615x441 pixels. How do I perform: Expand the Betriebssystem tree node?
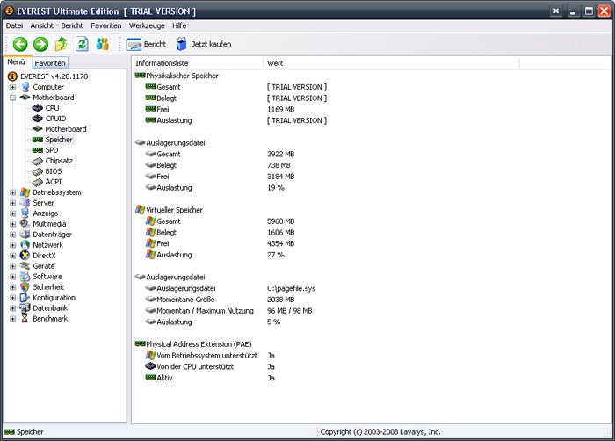[12, 192]
